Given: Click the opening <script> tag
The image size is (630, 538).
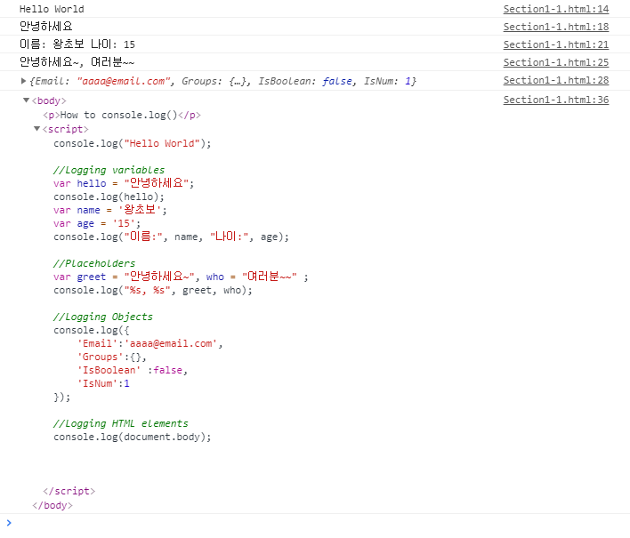Looking at the screenshot, I should click(66, 129).
